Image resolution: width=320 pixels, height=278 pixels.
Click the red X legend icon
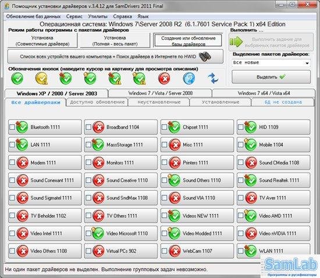[x=164, y=79]
